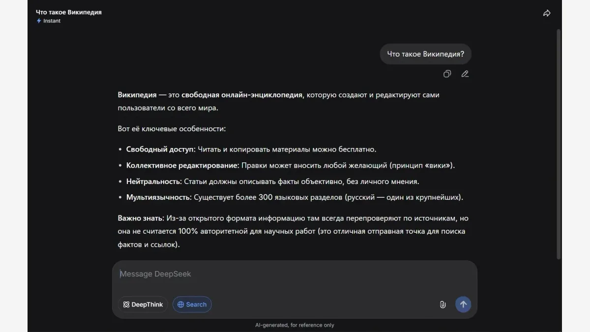Click the bold word "Нейтральность"
590x332 pixels.
pyautogui.click(x=153, y=181)
